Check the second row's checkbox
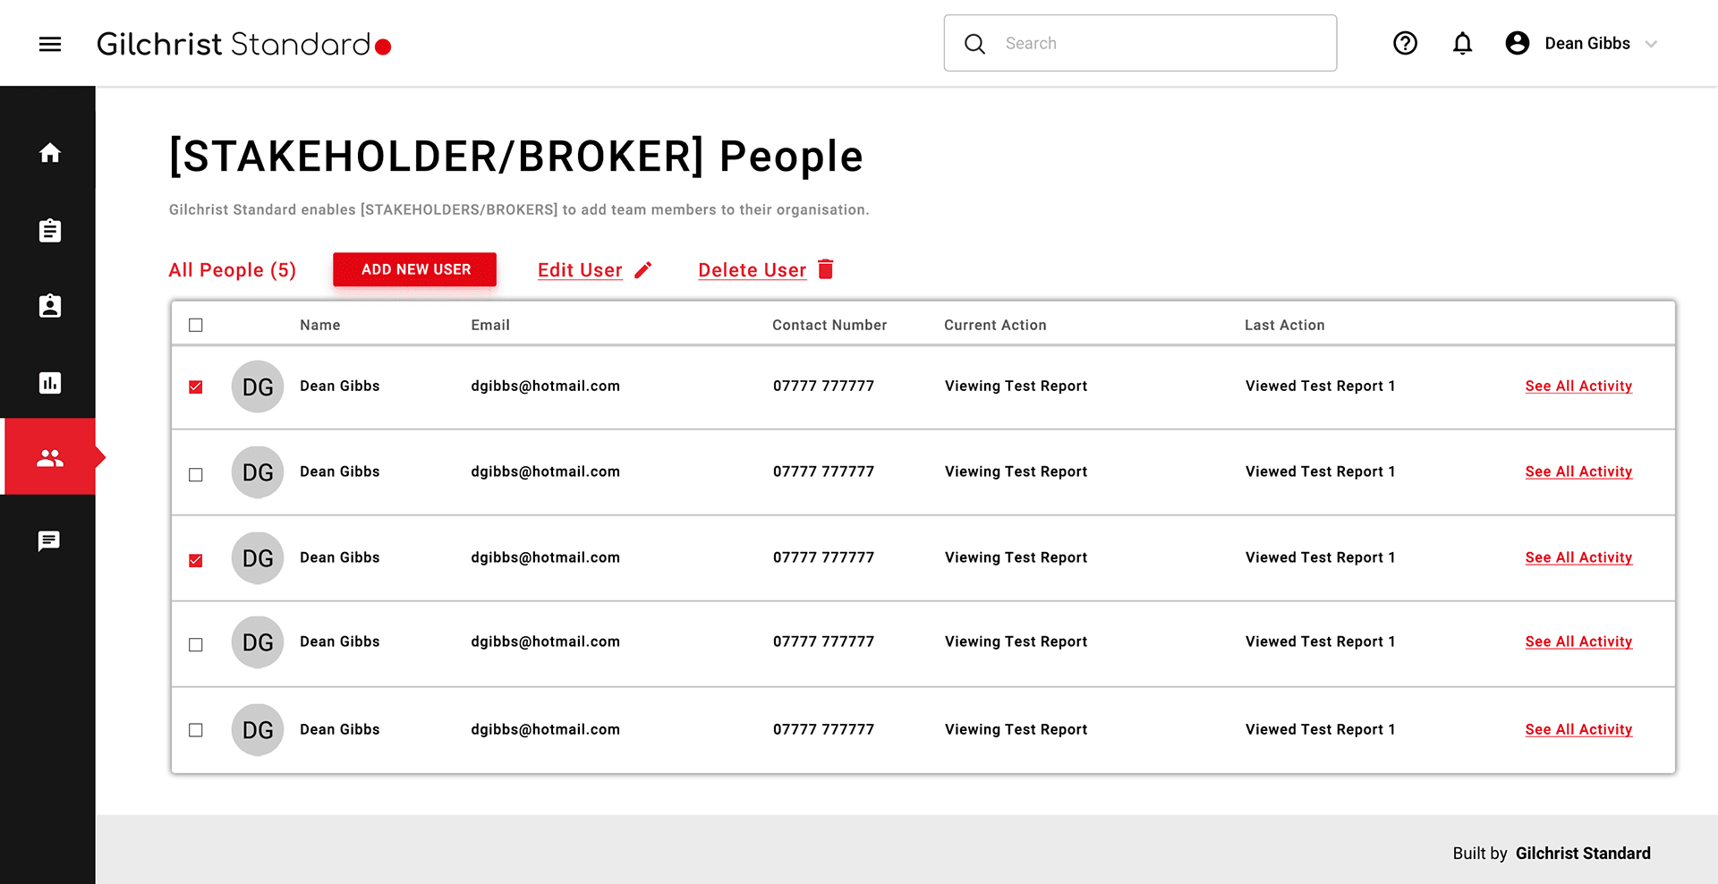1718x884 pixels. point(196,474)
